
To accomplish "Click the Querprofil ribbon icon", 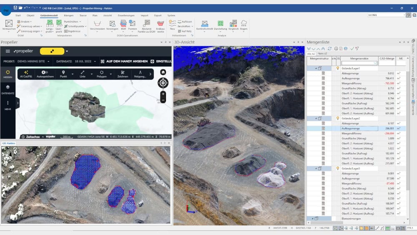I will [59, 23].
